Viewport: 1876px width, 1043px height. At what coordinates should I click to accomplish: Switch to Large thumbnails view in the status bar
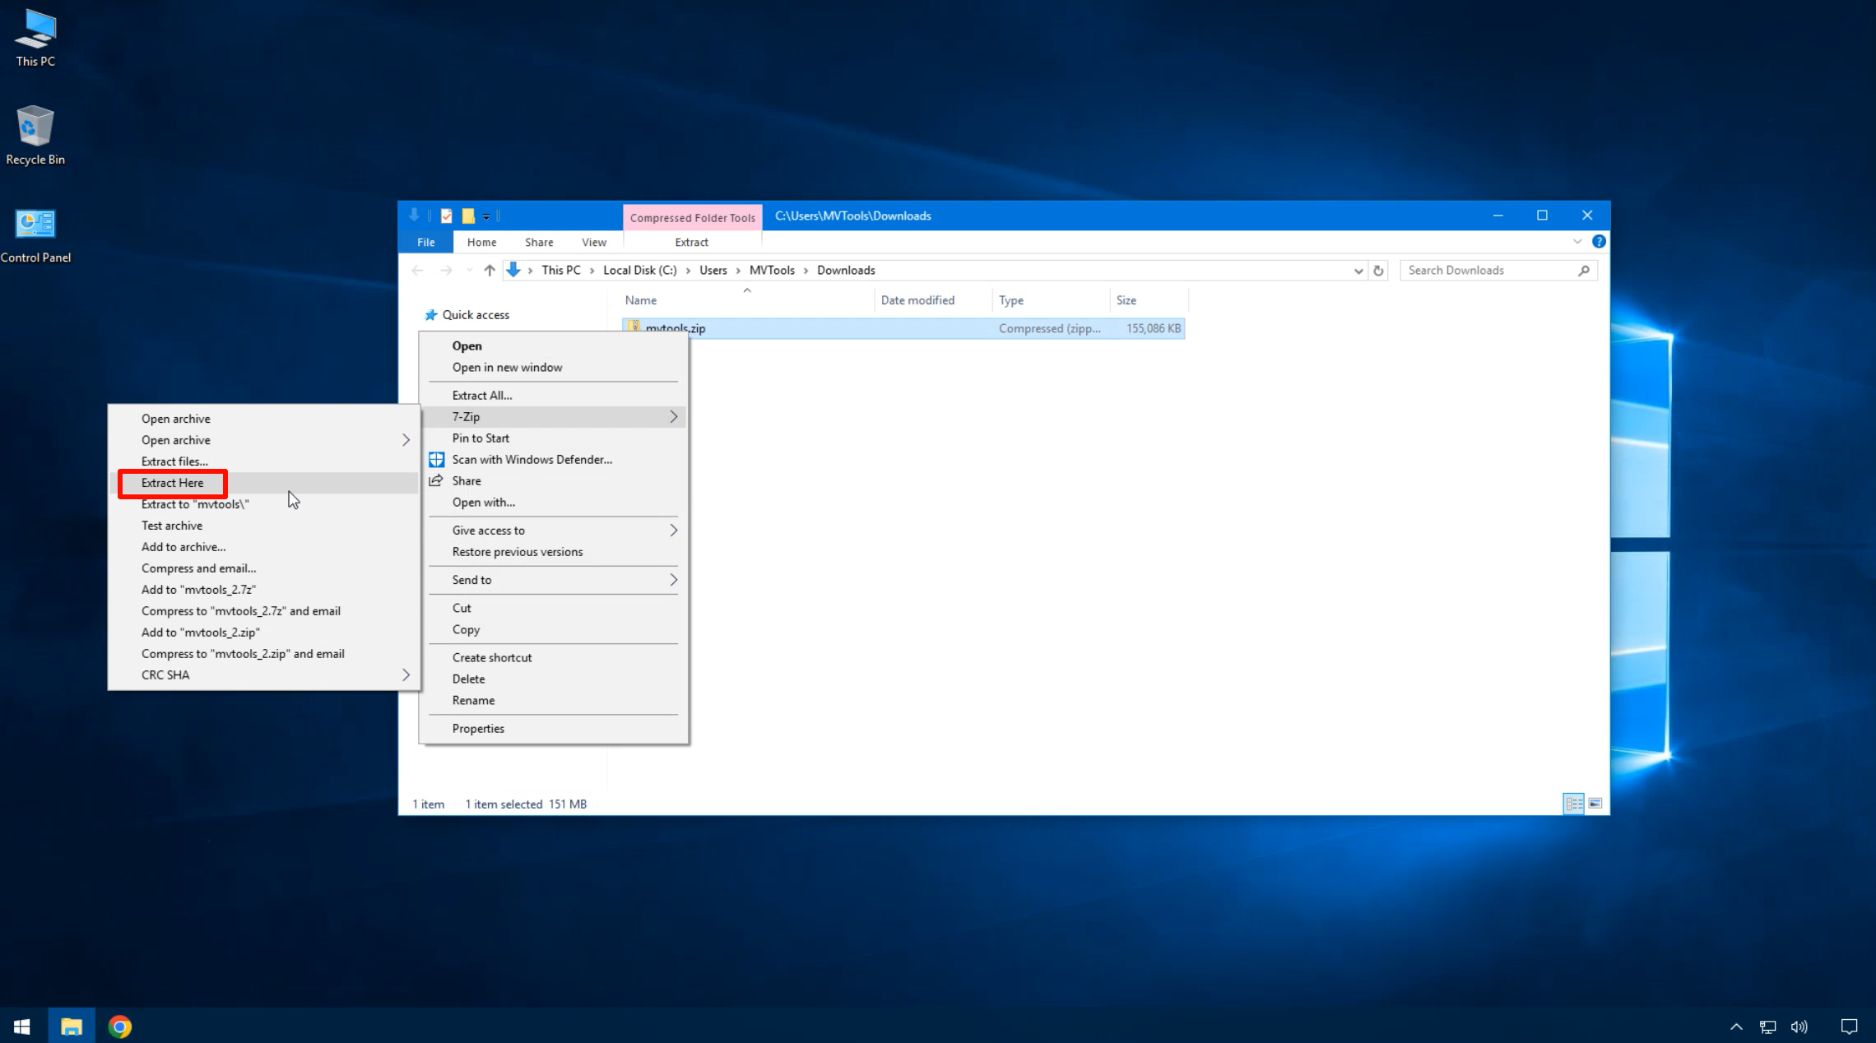click(1594, 804)
